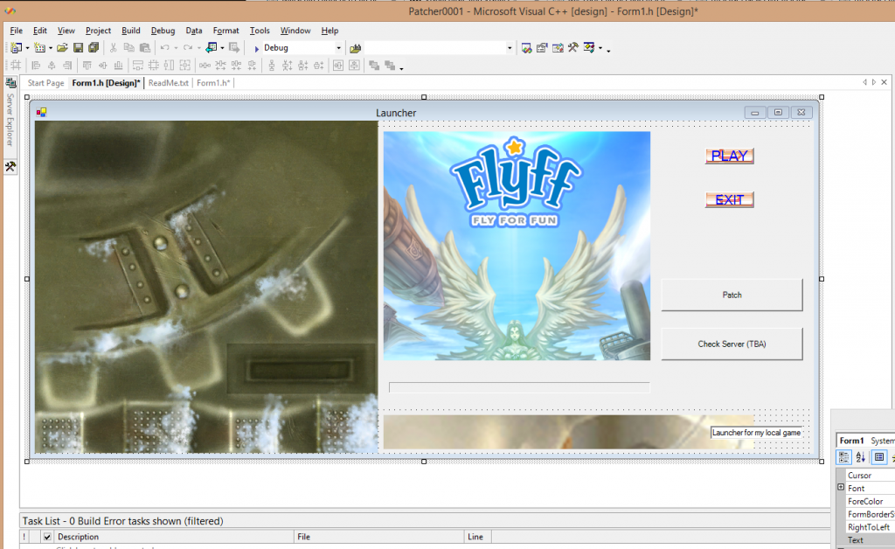895x549 pixels.
Task: Open the Debug configuration dropdown
Action: click(338, 48)
